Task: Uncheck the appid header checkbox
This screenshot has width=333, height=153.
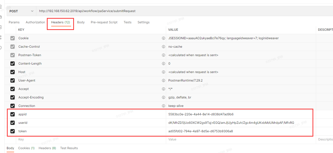Action: coord(12,114)
